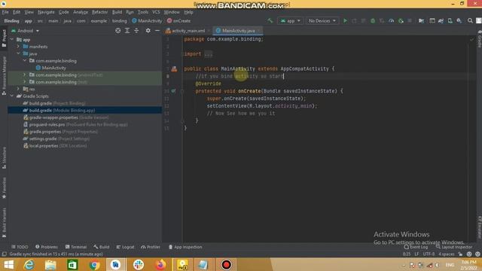Collapse the app module node
482x271 pixels.
[x=12, y=40]
